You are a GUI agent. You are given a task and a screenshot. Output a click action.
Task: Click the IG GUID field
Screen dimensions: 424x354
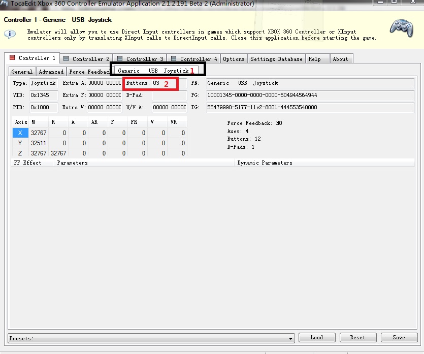[310, 107]
